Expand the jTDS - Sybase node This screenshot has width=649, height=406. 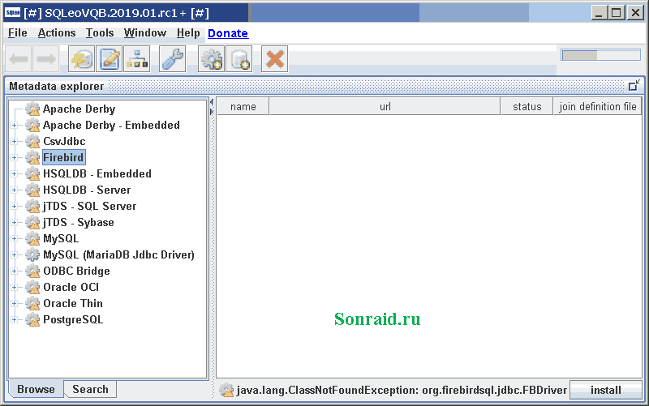[15, 222]
